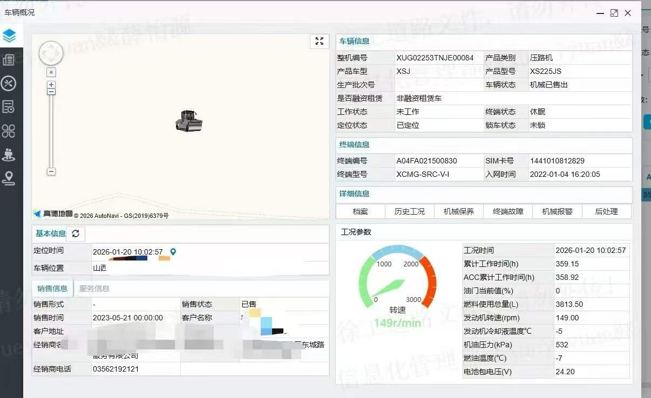
Task: Refresh the 基本信息 panel
Action: tap(76, 234)
